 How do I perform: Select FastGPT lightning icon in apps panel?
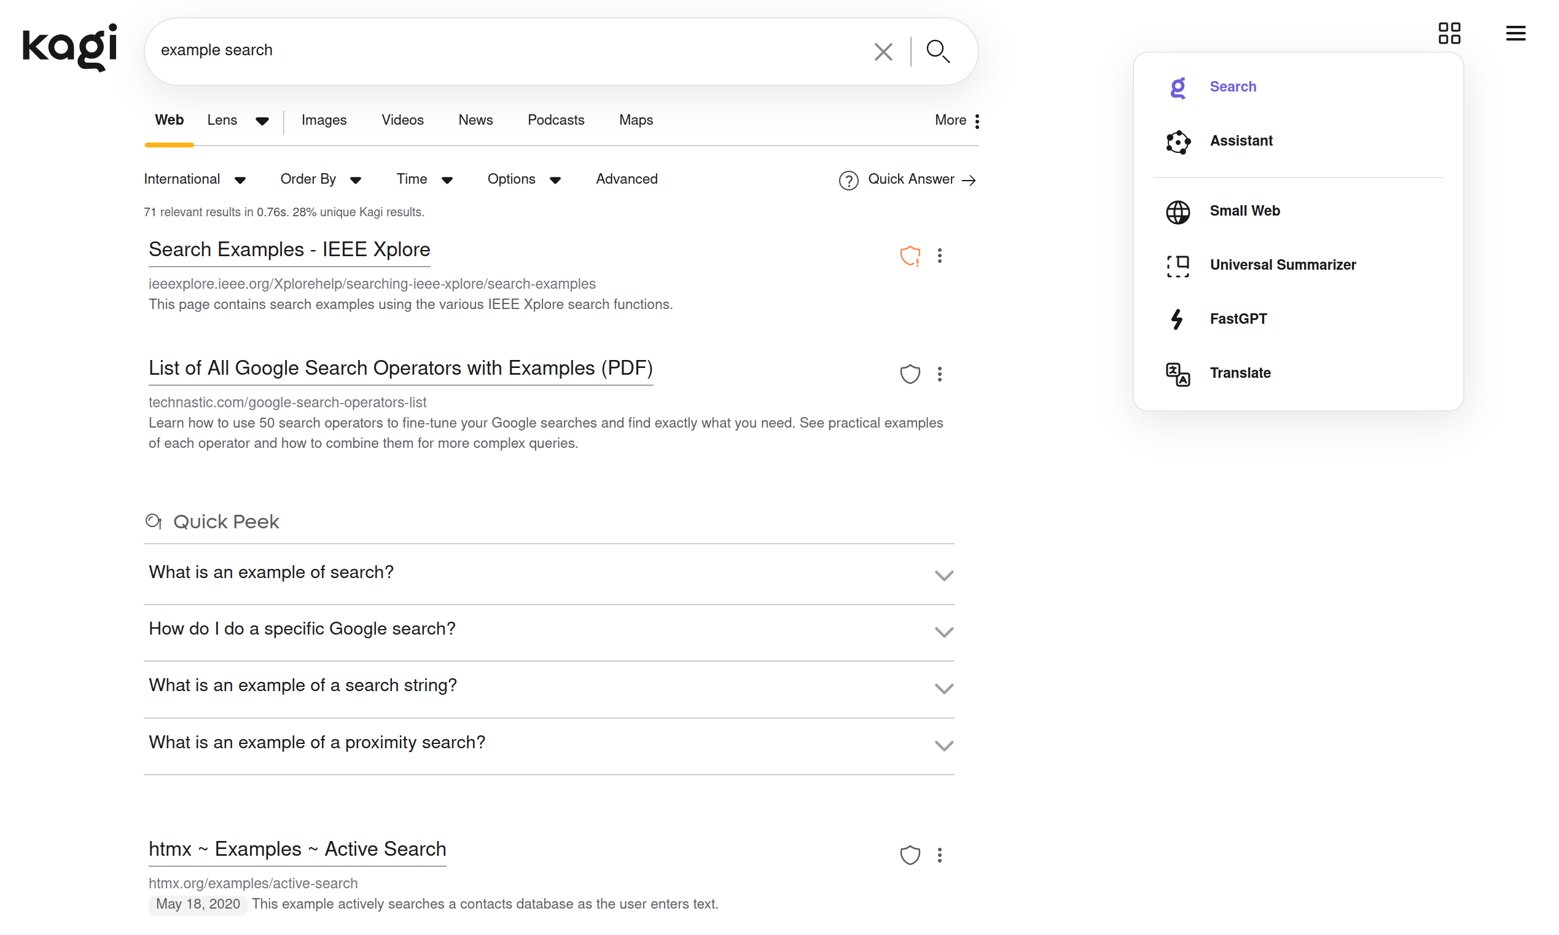[1177, 319]
